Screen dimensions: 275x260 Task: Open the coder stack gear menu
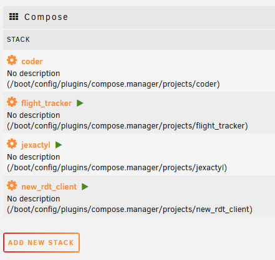click(12, 60)
